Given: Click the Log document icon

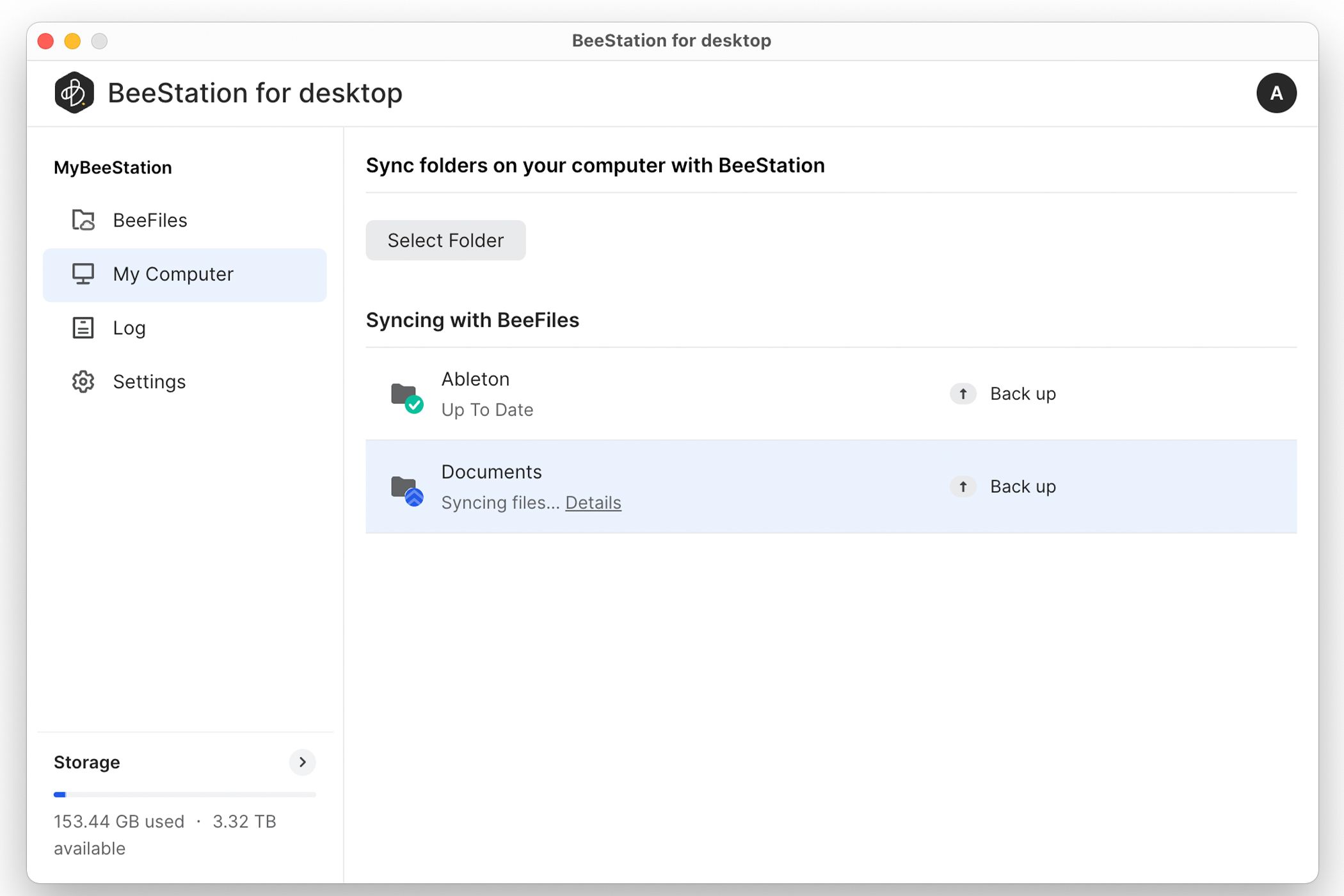Looking at the screenshot, I should [x=83, y=328].
